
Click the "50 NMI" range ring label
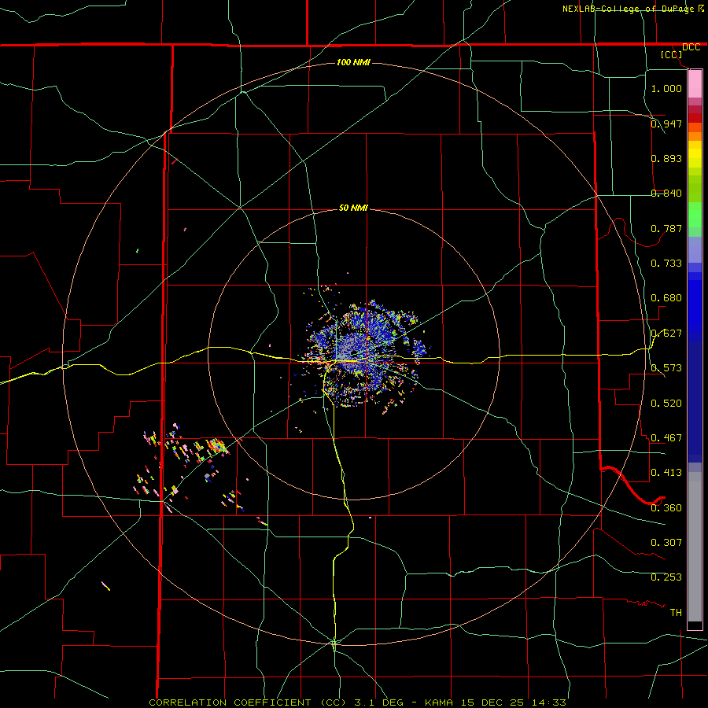(x=353, y=208)
